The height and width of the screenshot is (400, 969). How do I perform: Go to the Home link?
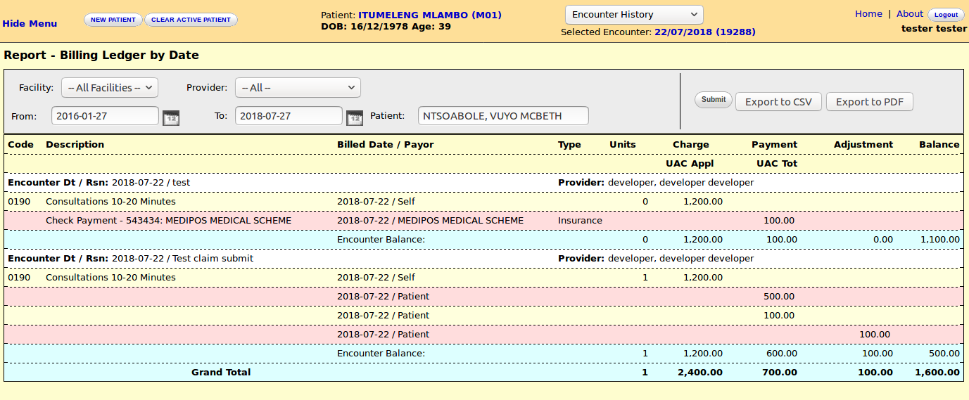[x=868, y=14]
